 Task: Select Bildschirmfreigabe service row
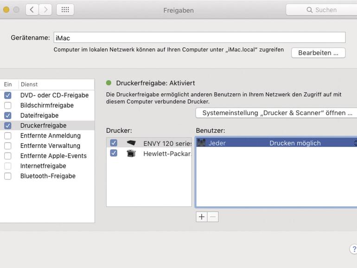(x=47, y=105)
